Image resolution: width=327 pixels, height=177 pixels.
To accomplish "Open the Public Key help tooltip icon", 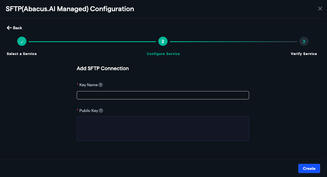I will (101, 111).
